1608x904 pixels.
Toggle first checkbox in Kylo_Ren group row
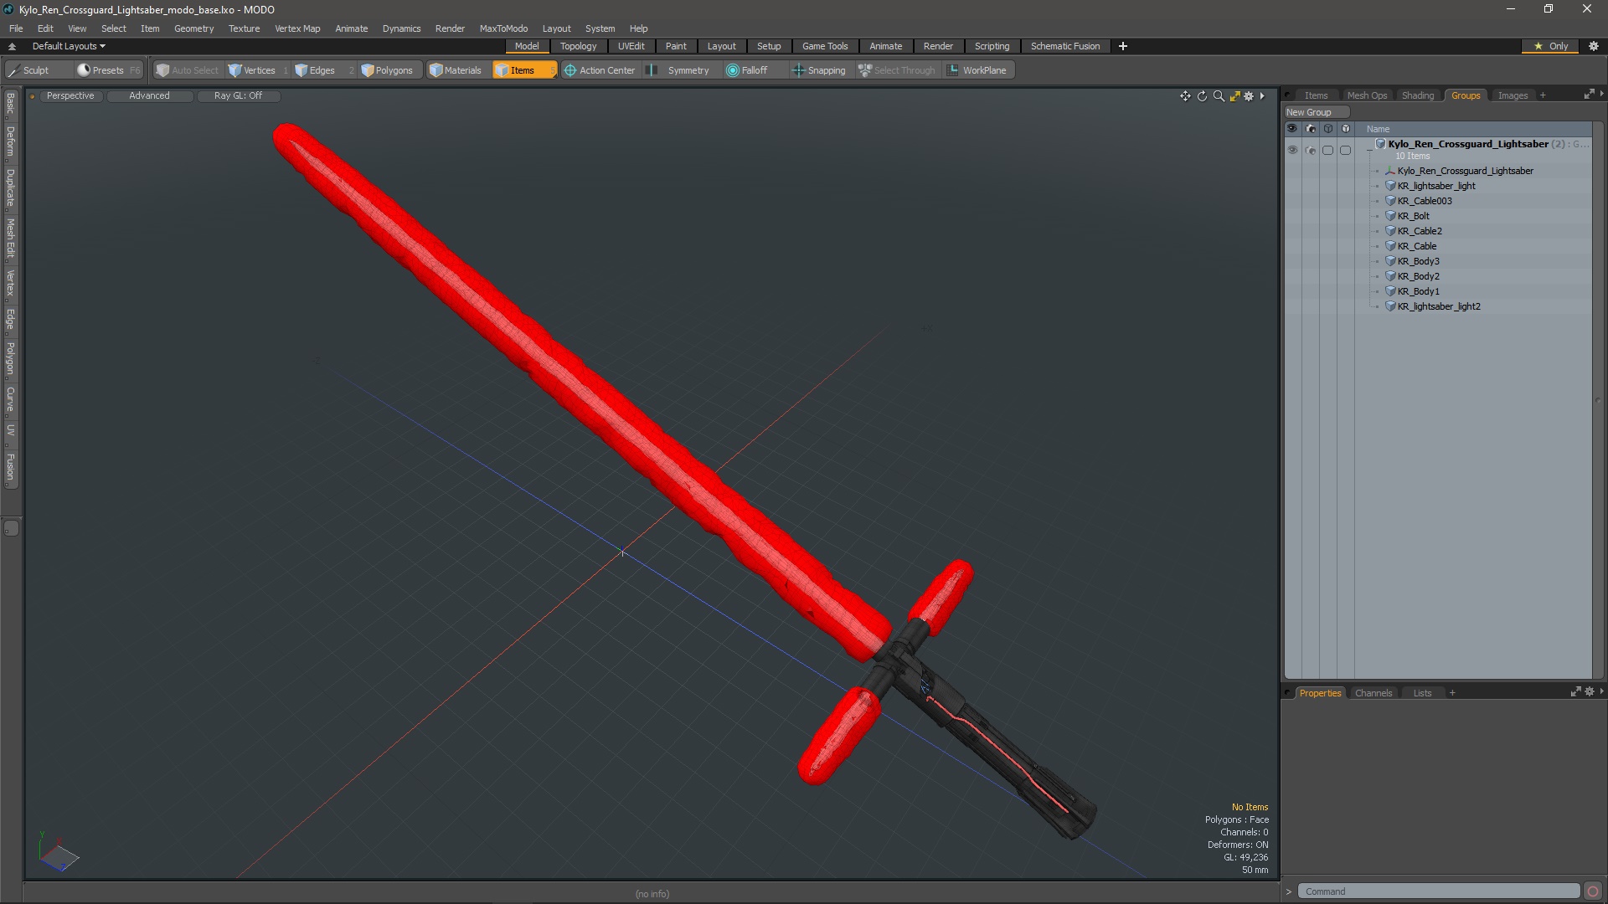pos(1327,151)
